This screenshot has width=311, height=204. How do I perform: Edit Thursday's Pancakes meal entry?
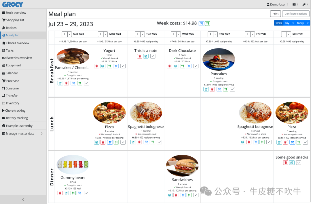tap(206, 89)
